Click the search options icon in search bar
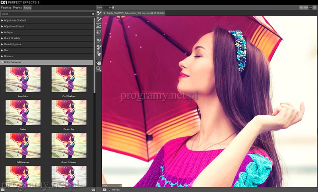This screenshot has width=318, height=192. coord(93,14)
